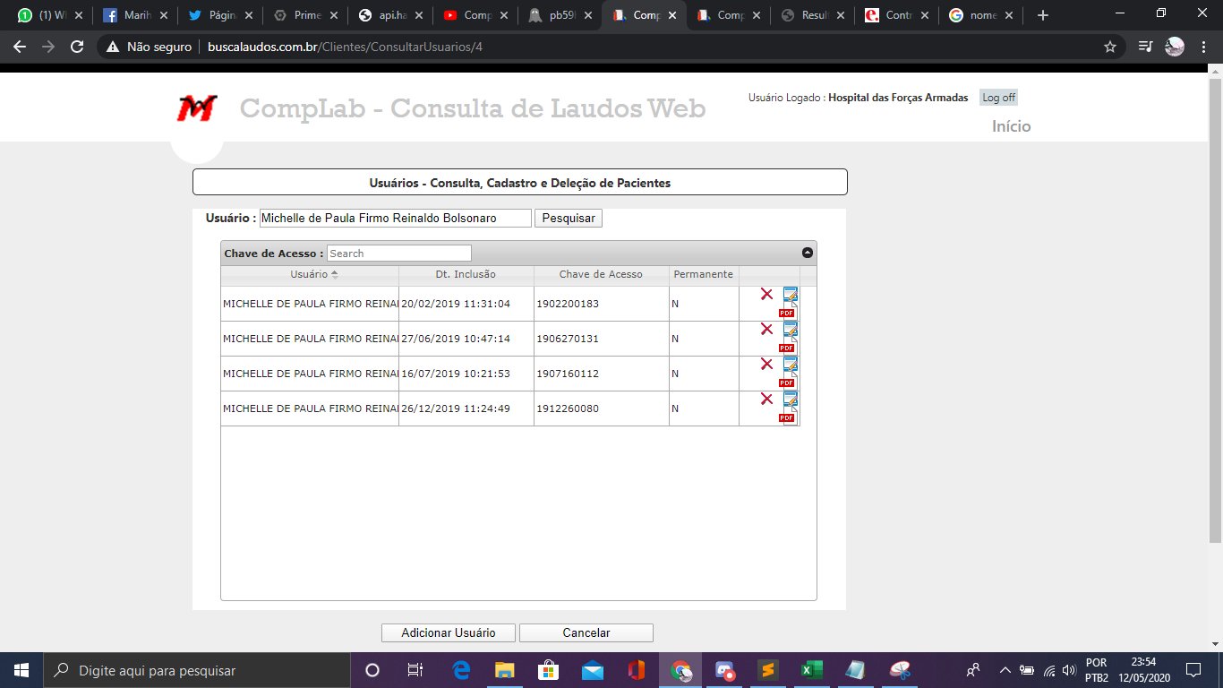Go to the Início page
This screenshot has height=688, width=1223.
[1012, 126]
